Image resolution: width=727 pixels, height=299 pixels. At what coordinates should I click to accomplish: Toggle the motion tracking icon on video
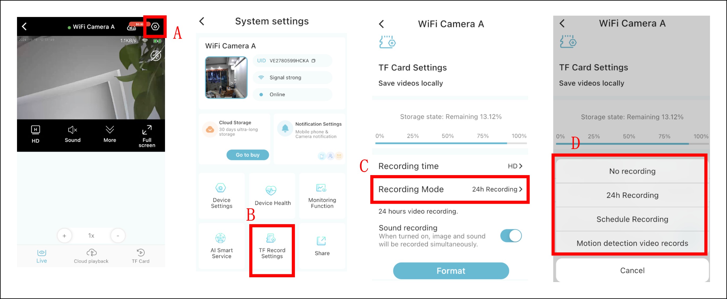[x=155, y=55]
